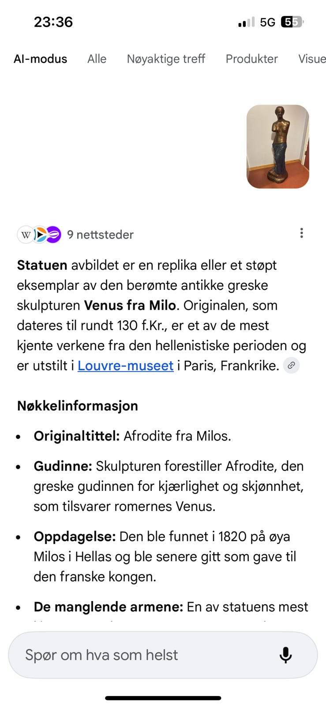This screenshot has width=326, height=707.
Task: Open the Venus statue thumbnail image
Action: point(277,147)
